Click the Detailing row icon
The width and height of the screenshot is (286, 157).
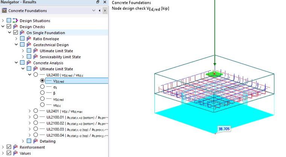[36, 141]
